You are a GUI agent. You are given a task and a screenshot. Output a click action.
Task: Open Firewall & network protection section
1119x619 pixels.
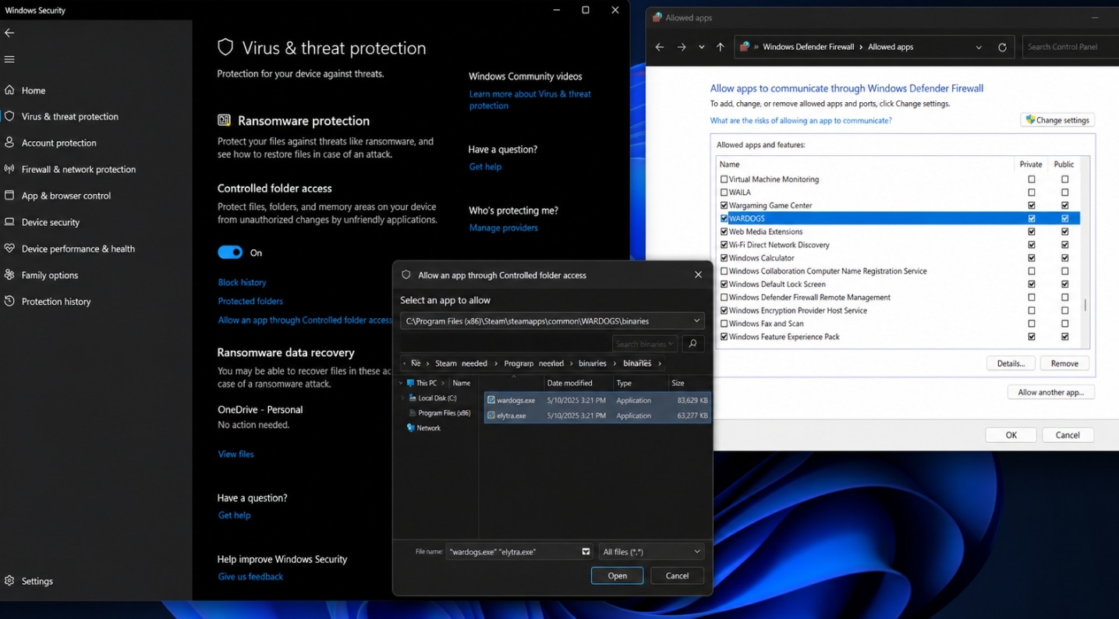78,169
